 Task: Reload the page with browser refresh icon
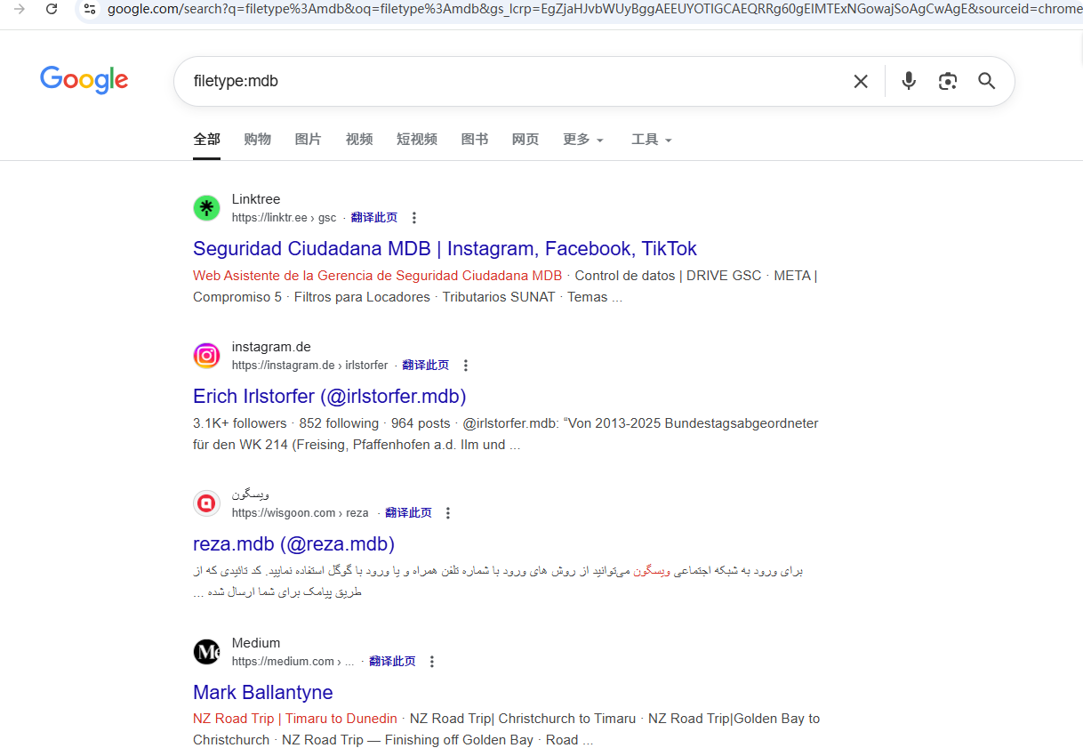pyautogui.click(x=52, y=9)
